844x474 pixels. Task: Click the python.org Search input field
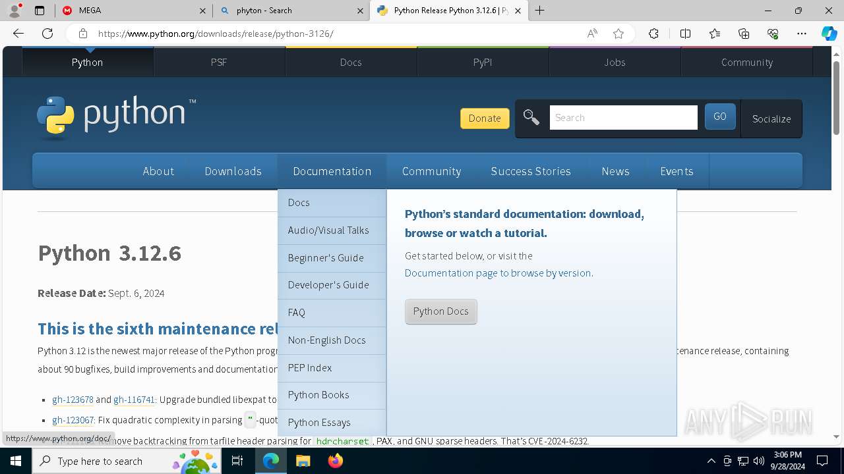(623, 118)
